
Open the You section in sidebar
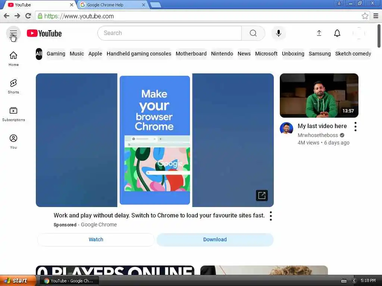[13, 142]
